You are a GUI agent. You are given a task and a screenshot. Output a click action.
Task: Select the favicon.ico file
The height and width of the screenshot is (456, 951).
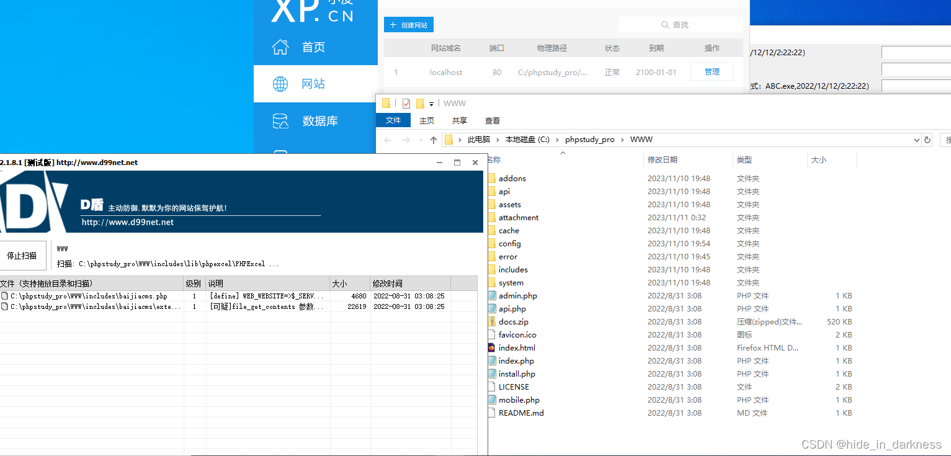click(x=517, y=335)
